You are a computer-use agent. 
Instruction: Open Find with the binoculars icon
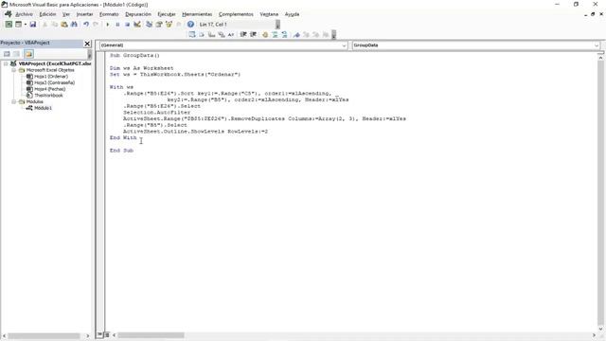click(x=74, y=25)
